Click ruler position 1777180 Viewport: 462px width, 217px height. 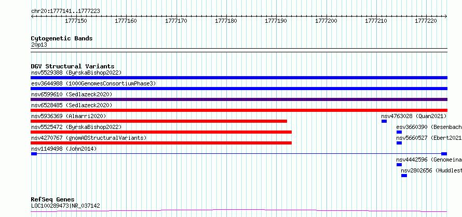coord(226,21)
